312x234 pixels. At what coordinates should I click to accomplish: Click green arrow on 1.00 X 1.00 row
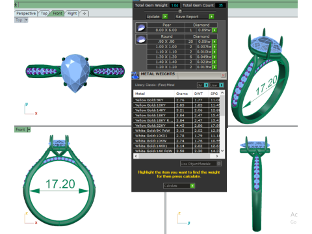coord(214,47)
